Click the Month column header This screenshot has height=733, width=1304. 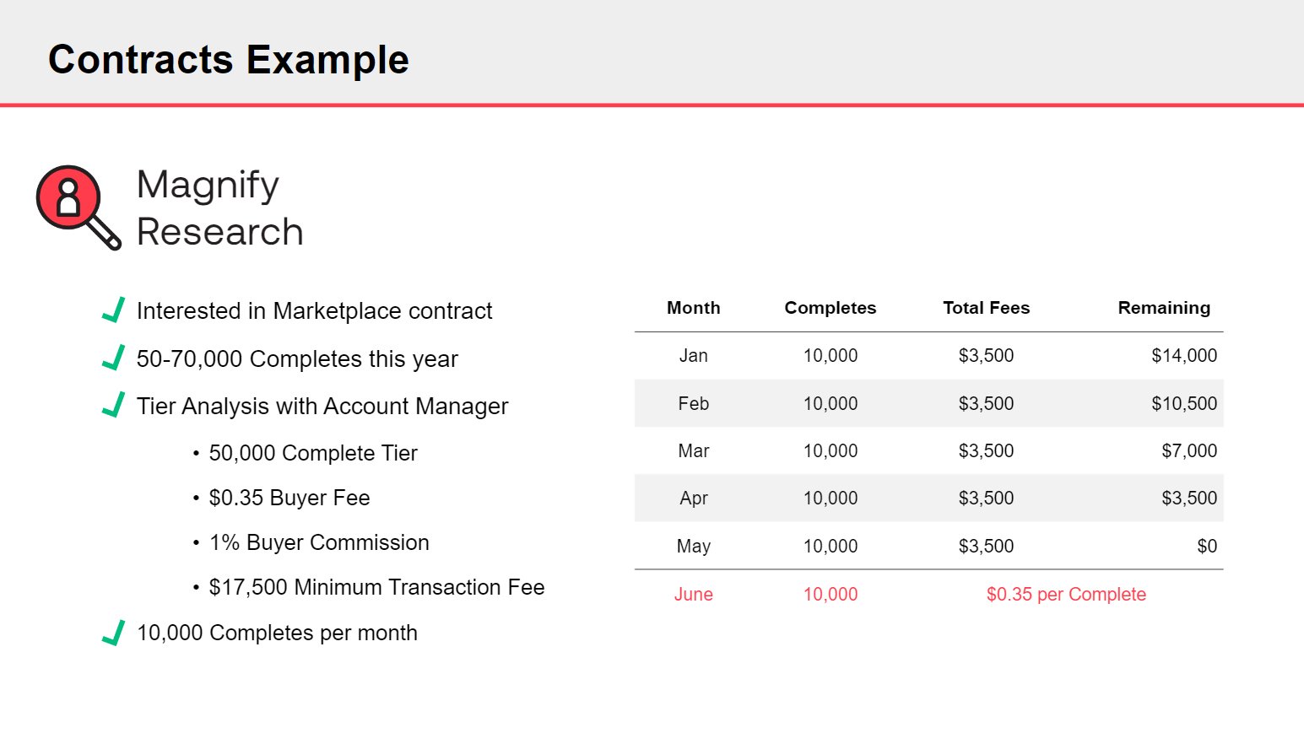coord(693,308)
